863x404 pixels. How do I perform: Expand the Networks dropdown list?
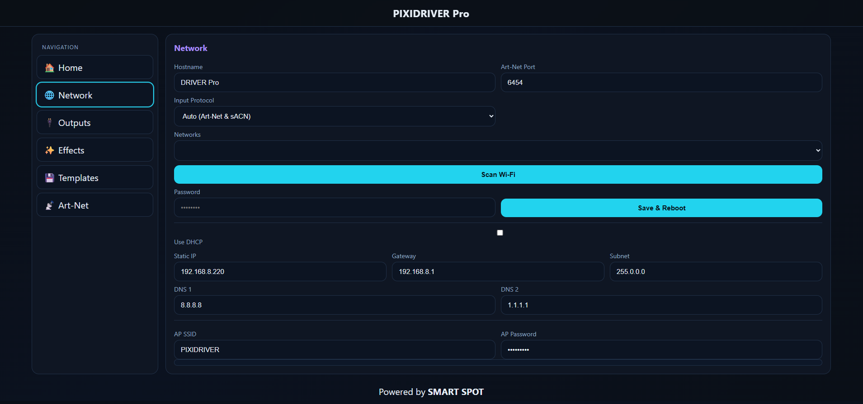tap(497, 150)
